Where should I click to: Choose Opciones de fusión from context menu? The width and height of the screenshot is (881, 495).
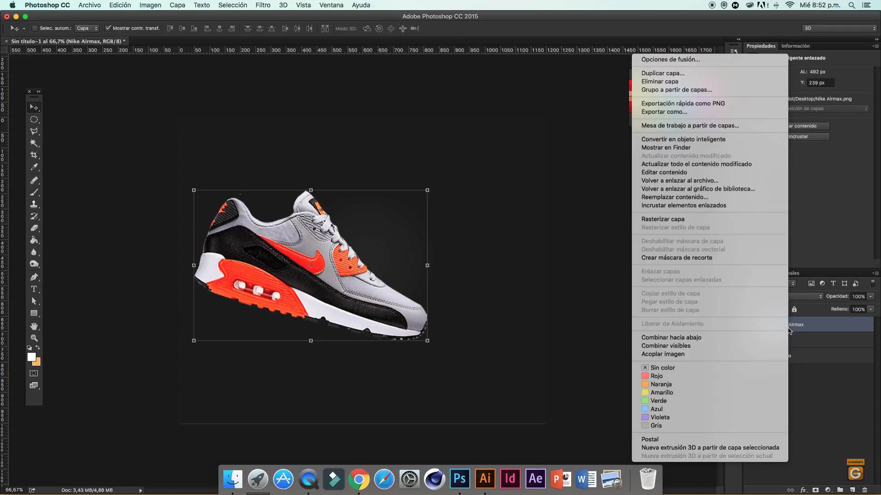670,59
